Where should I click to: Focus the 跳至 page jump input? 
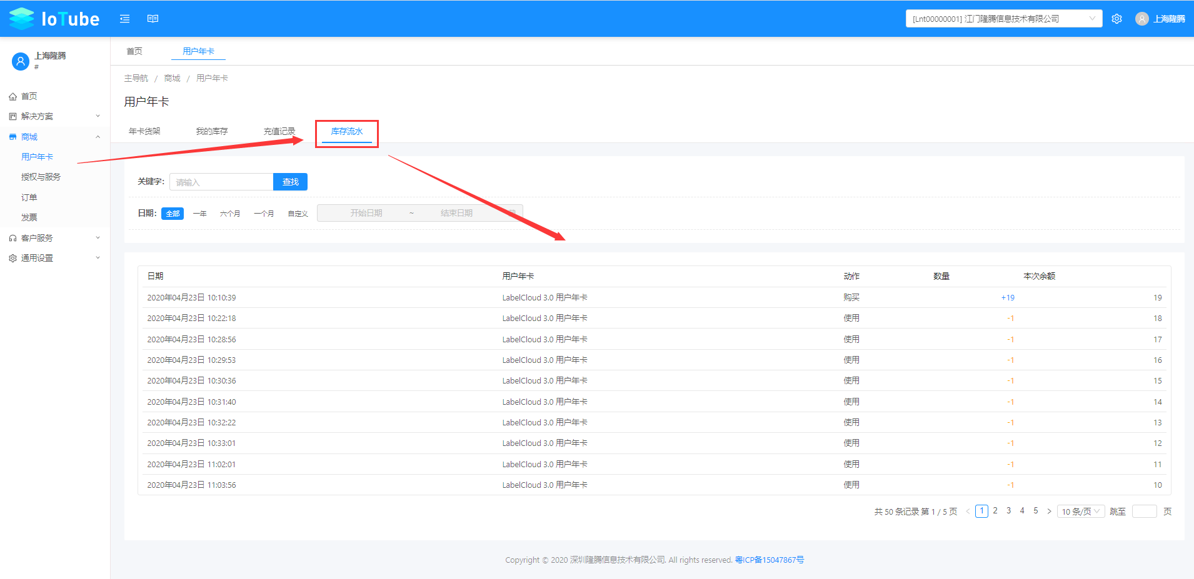coord(1145,512)
